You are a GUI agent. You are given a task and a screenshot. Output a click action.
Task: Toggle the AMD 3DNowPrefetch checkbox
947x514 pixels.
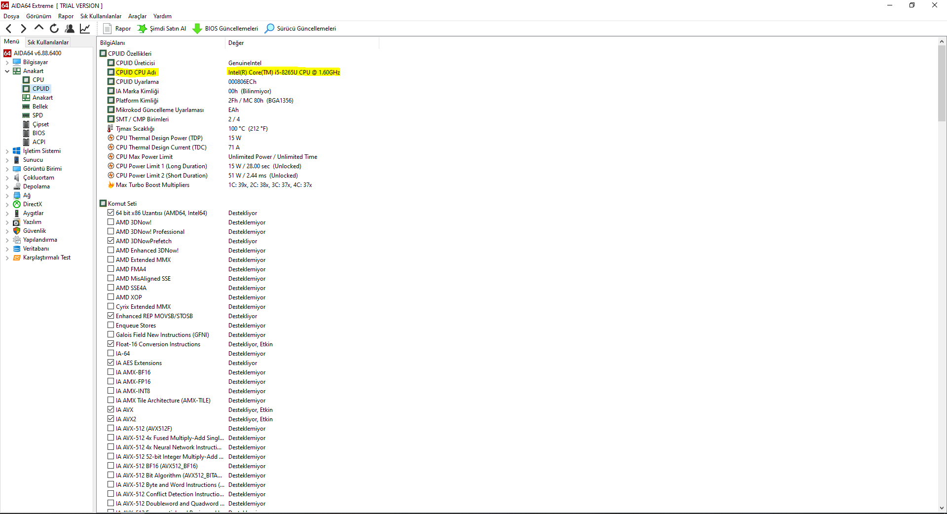click(111, 241)
